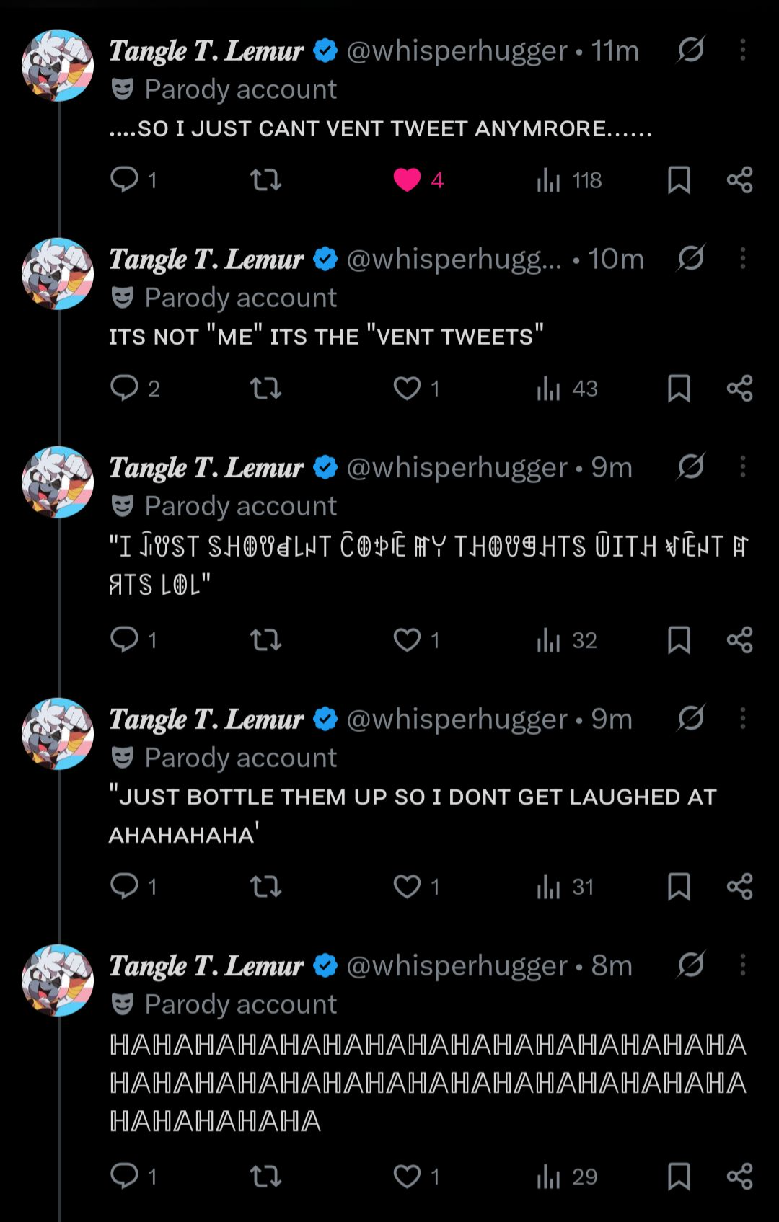The width and height of the screenshot is (779, 1222).
Task: Open Tangle T. Lemur name on first tweet
Action: [x=206, y=50]
